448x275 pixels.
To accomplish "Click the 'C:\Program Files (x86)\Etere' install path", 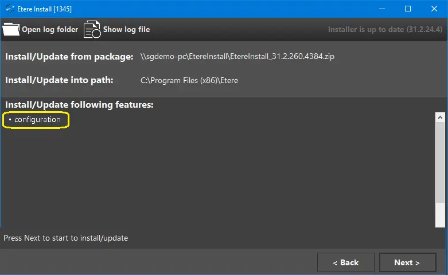I will (x=189, y=80).
